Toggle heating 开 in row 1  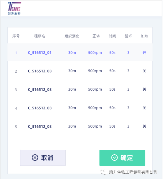tap(144, 53)
